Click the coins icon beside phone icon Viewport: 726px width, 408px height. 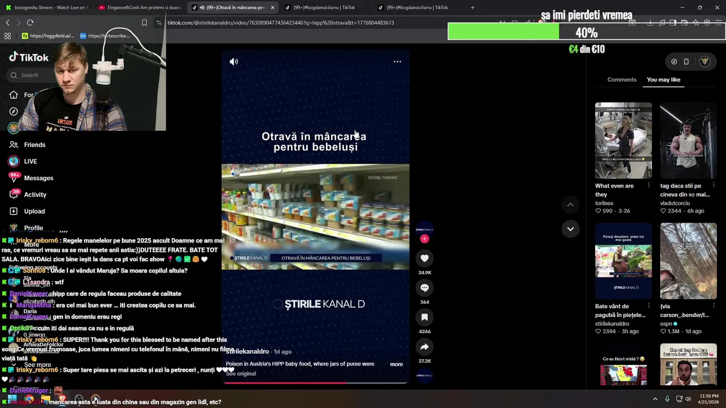pos(674,62)
